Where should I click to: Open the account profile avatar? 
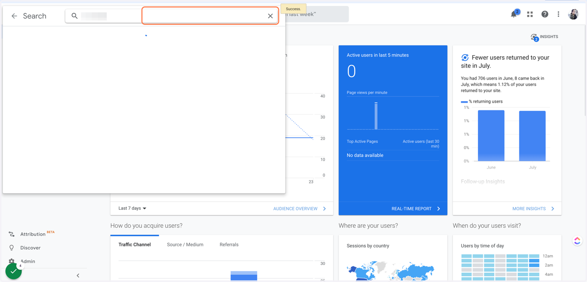573,14
